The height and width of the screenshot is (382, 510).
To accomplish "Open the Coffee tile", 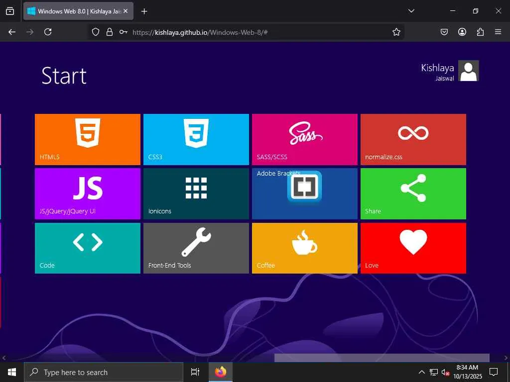I will click(305, 248).
